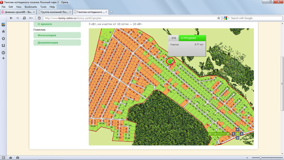This screenshot has height=160, width=284.
Task: Open the password wand key icon
Action: click(31, 18)
